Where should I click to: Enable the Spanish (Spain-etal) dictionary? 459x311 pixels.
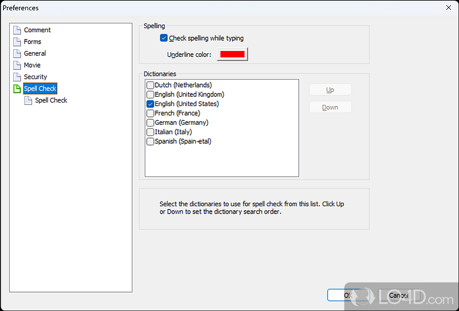point(150,141)
